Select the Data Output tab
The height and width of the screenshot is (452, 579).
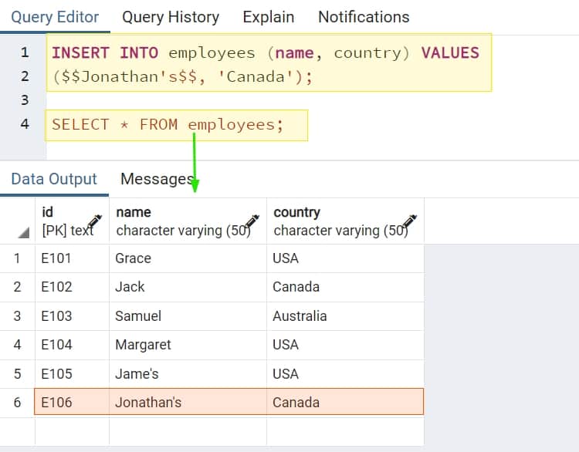(x=54, y=179)
